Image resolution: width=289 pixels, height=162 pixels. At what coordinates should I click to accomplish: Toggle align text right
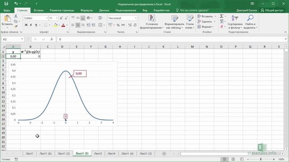point(83,25)
